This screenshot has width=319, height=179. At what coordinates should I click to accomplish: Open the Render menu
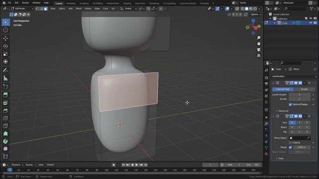click(x=25, y=3)
